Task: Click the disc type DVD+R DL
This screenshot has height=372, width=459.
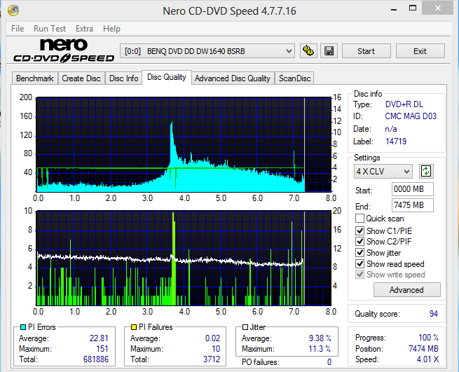Action: [x=404, y=104]
